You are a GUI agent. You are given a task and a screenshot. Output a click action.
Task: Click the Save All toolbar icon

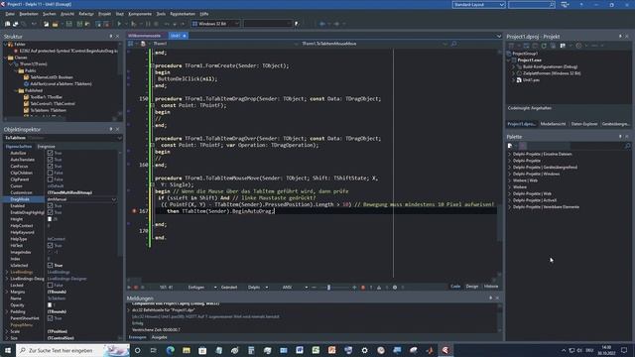79,24
